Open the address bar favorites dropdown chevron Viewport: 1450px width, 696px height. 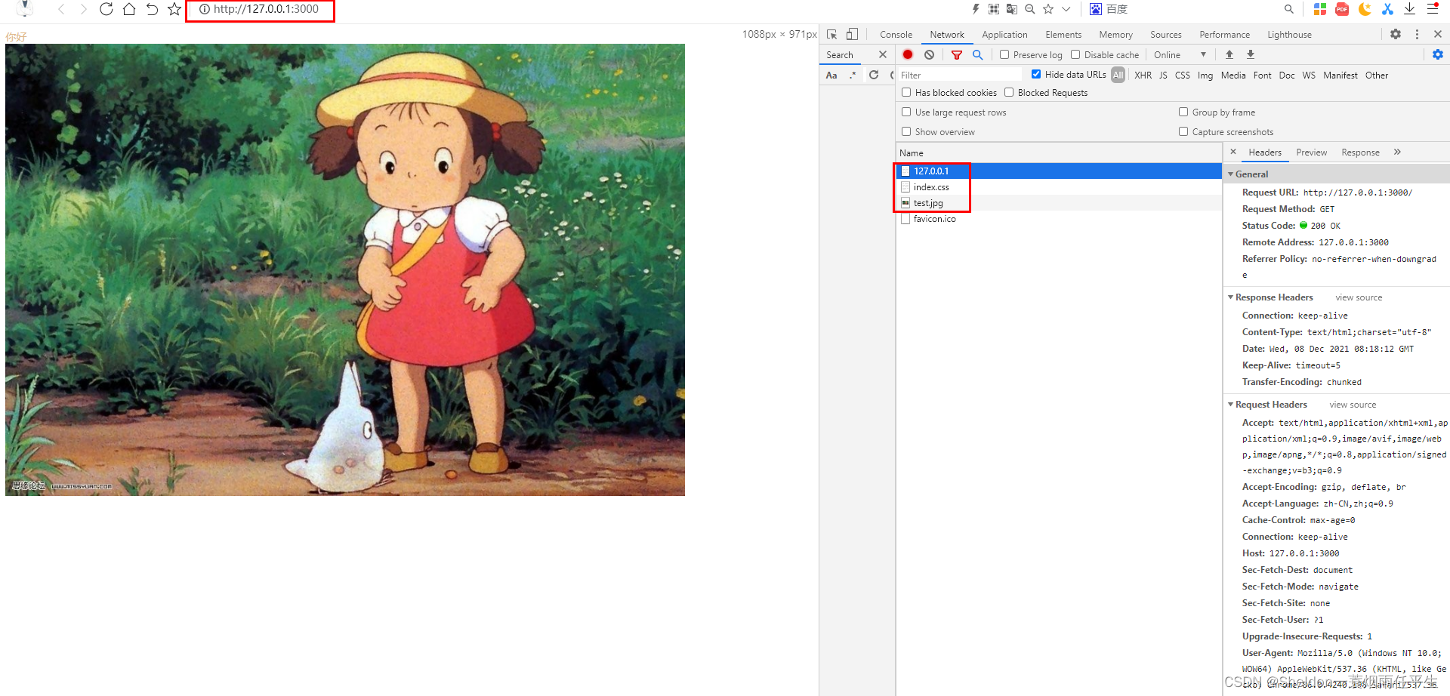pos(1066,9)
